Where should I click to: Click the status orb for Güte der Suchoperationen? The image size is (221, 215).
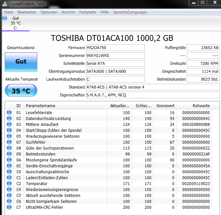9,148
